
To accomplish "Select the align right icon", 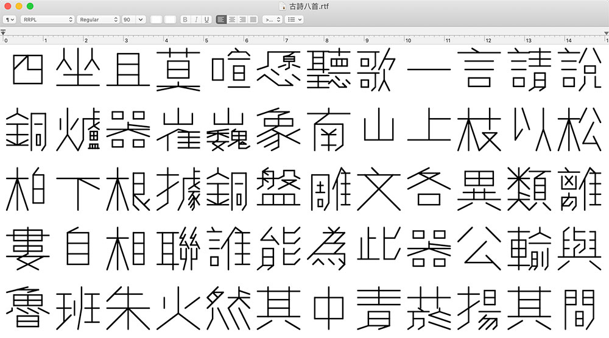I will pyautogui.click(x=242, y=19).
